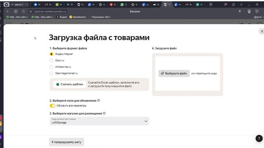264x148 pixels.
Task: Select the Яндекс Маркет file format radio
Action: 51,54
